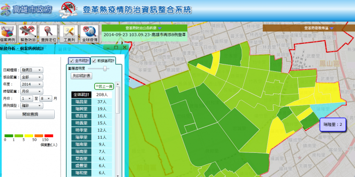Open the 查詢定位 search locate icon
Screen dimensions: 355x177
pos(48,34)
